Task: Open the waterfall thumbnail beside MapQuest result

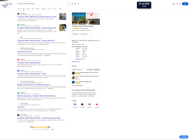Action: pos(63,27)
